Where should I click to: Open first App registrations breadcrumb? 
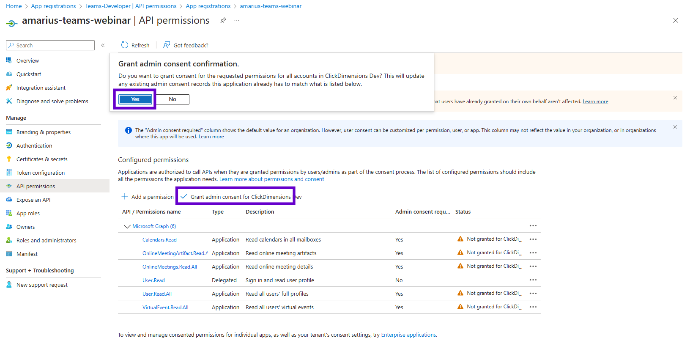[x=53, y=6]
